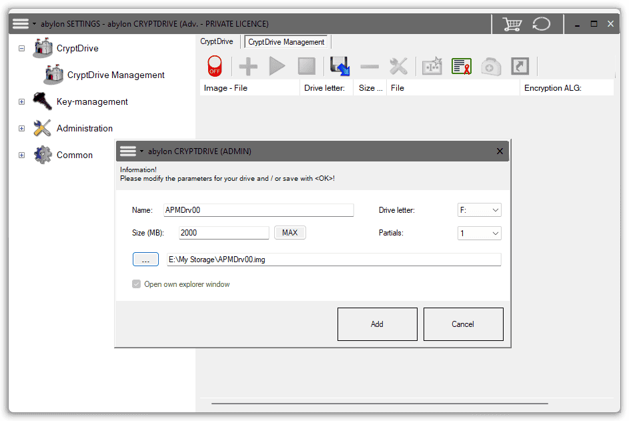Click the Key-management key icon
This screenshot has height=421, width=629.
coord(42,101)
